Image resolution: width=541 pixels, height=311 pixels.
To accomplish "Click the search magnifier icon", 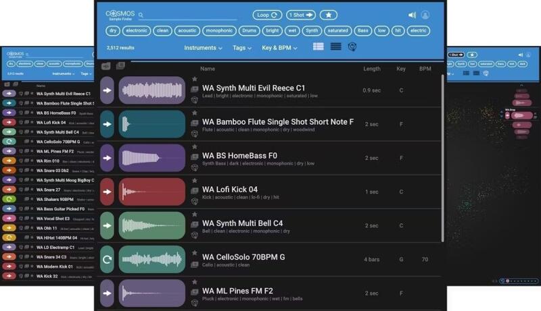I will click(x=141, y=15).
